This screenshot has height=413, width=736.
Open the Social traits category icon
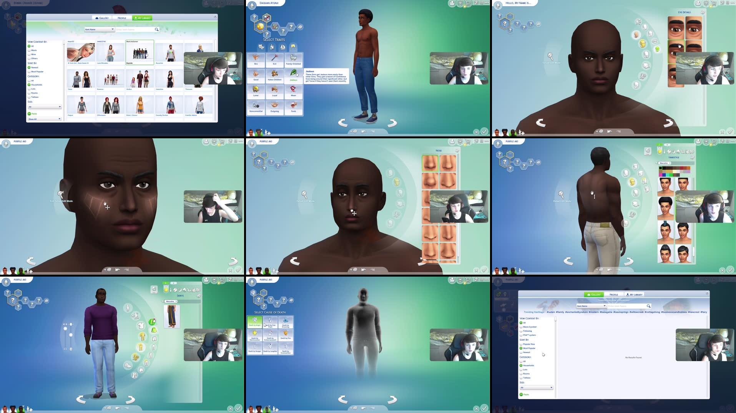pyautogui.click(x=293, y=47)
